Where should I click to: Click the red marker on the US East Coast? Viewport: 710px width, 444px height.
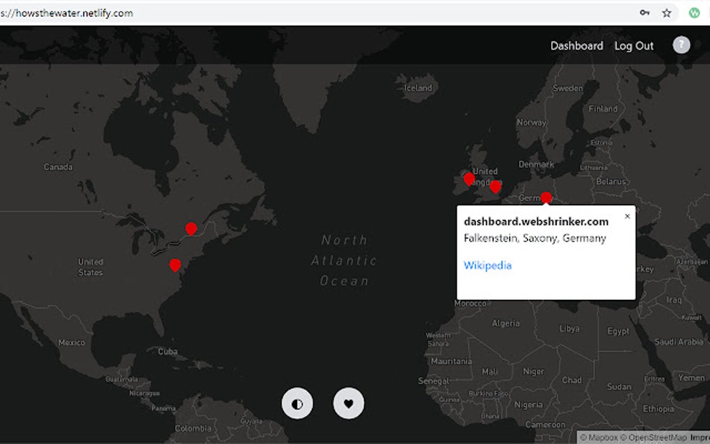tap(175, 264)
